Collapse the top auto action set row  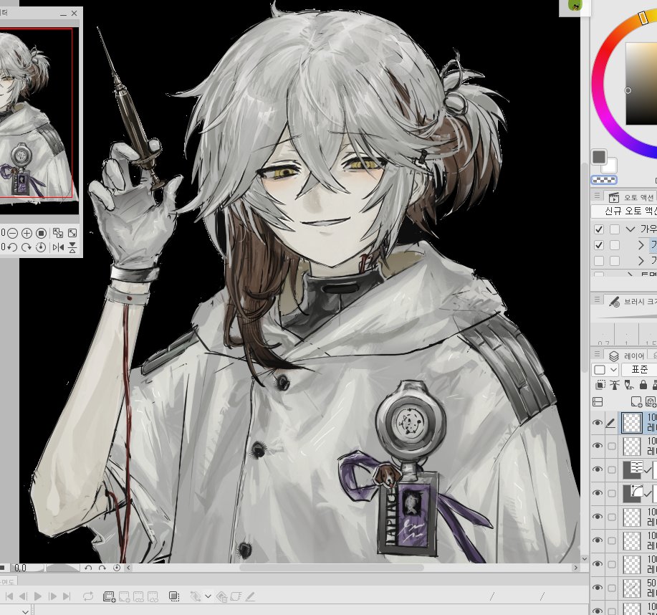pos(630,229)
